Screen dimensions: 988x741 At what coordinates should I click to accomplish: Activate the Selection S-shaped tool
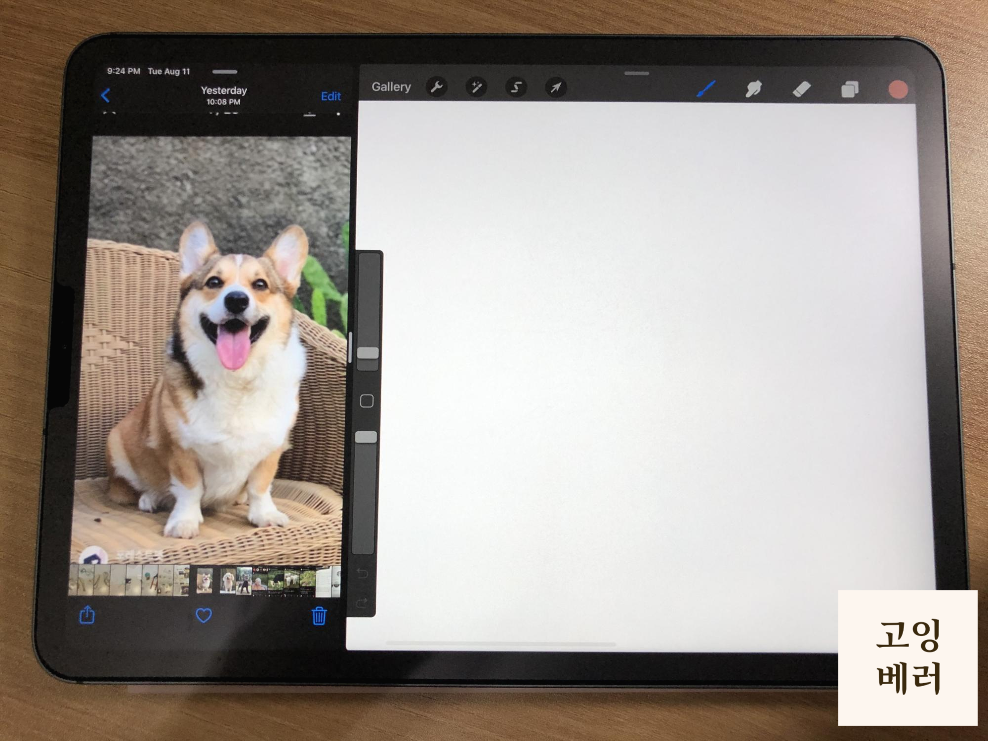[516, 88]
